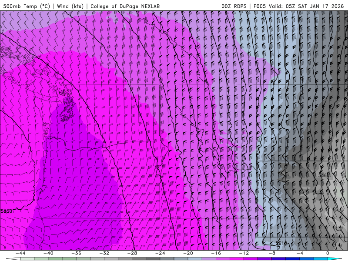Click the "College of DuPage NEXLAB" credit
Viewport: 348px width, 261px height.
[x=125, y=7]
